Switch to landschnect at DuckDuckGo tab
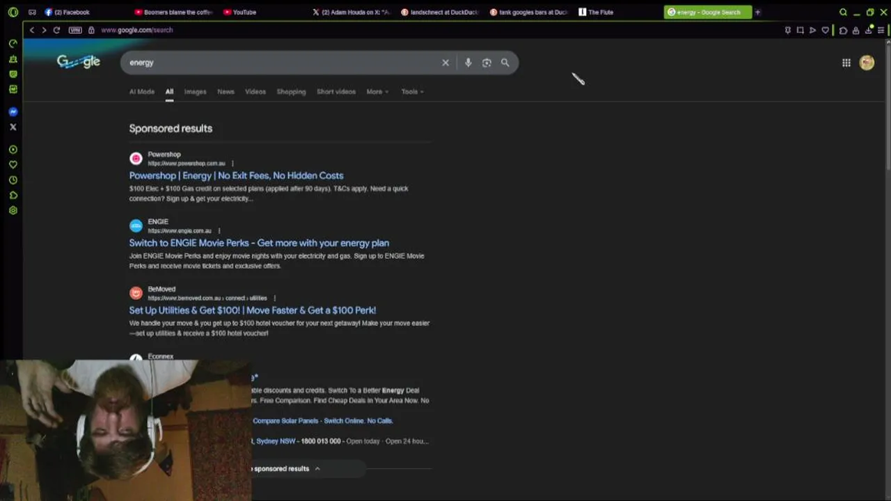The height and width of the screenshot is (501, 891). point(441,12)
